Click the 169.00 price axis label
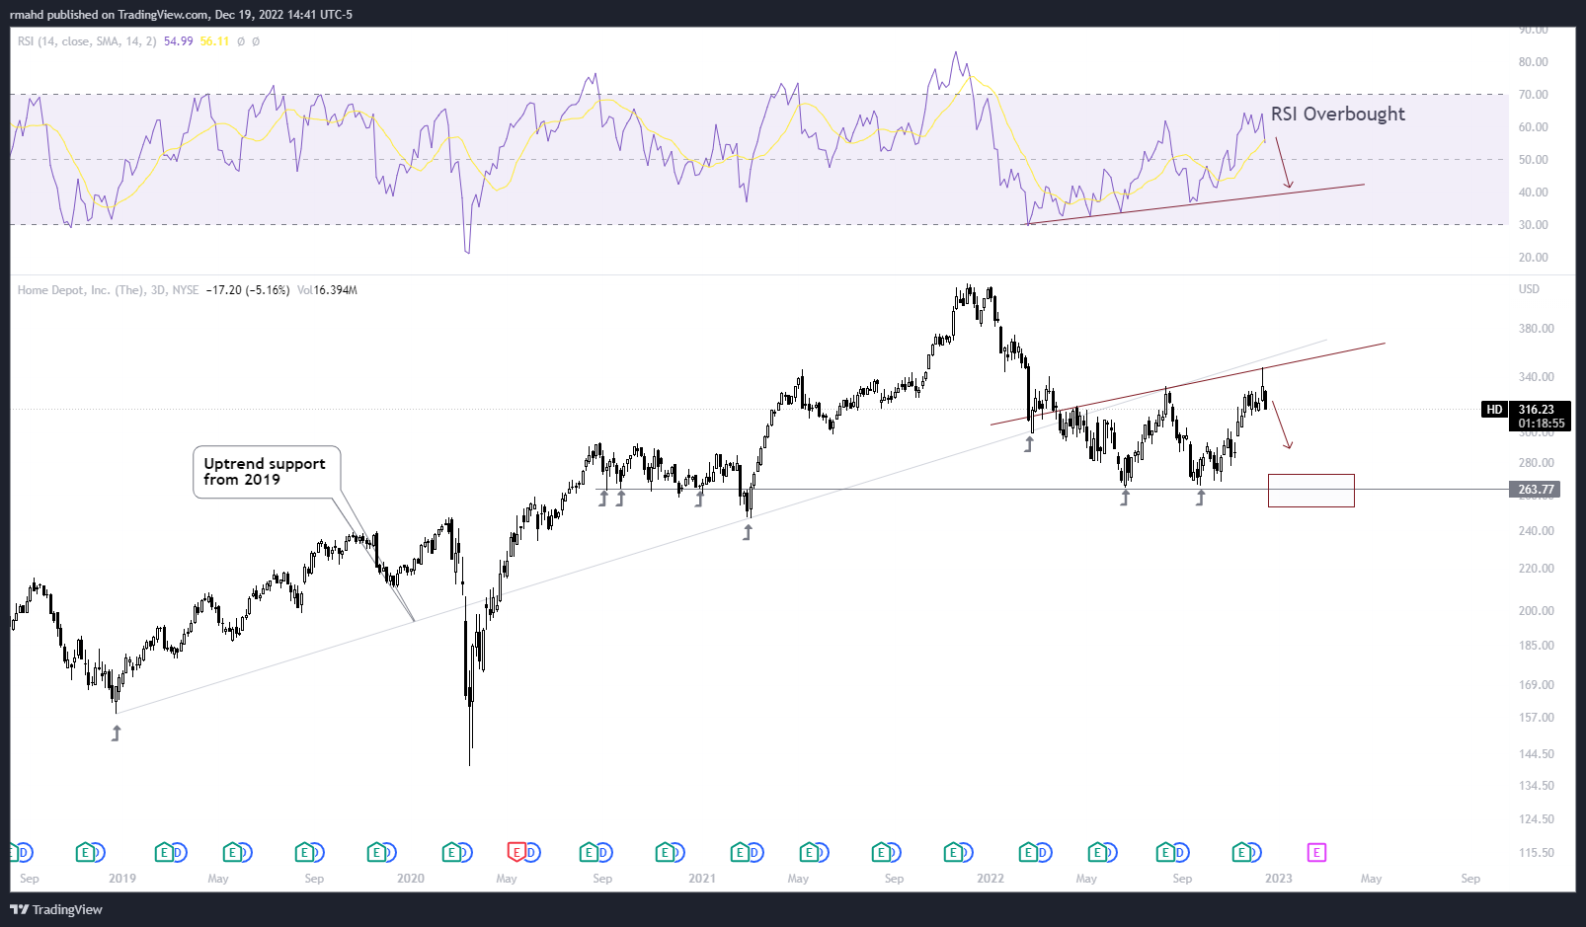This screenshot has width=1586, height=927. coord(1537,685)
